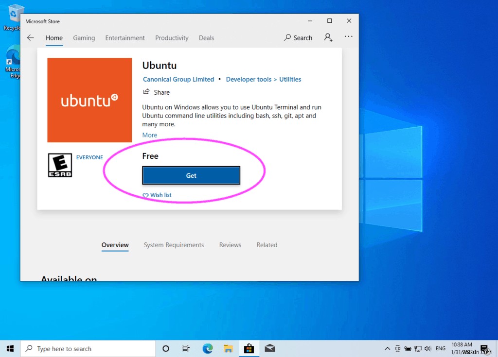Open the Microsoft Store taskbar icon
The width and height of the screenshot is (498, 357).
point(249,348)
